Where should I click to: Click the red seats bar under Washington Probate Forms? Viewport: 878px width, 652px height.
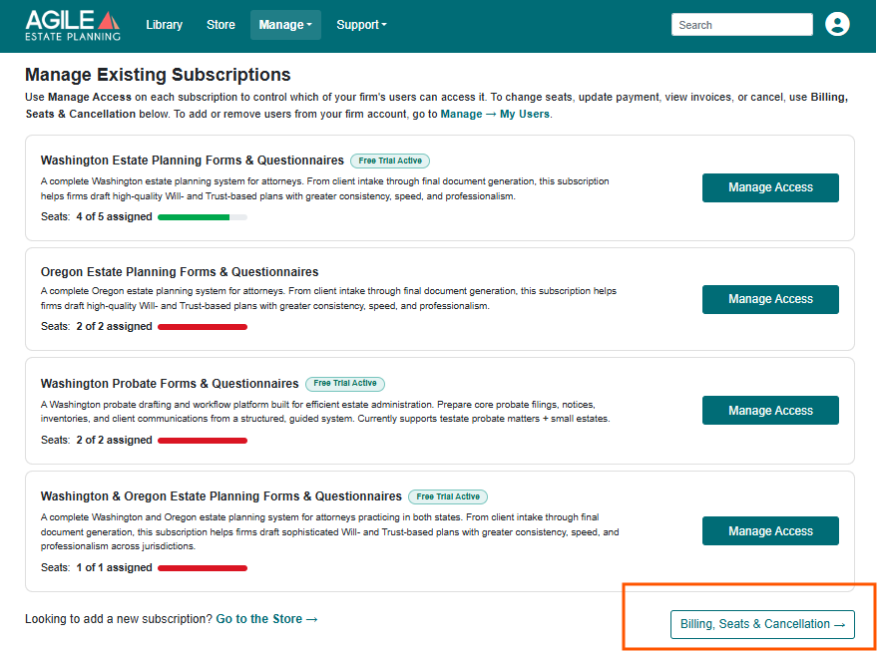pos(203,441)
